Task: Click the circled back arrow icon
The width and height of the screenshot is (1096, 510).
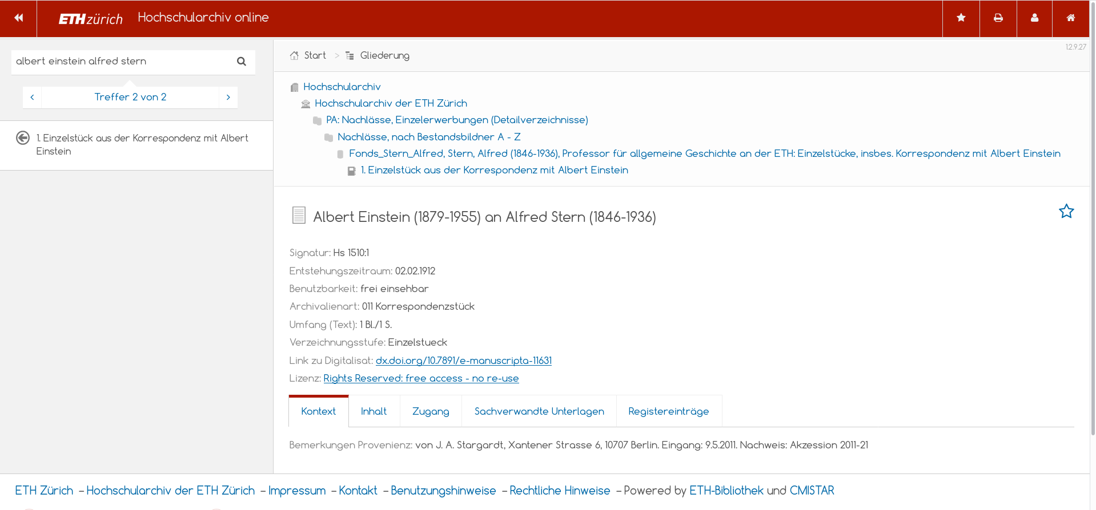Action: pos(23,138)
